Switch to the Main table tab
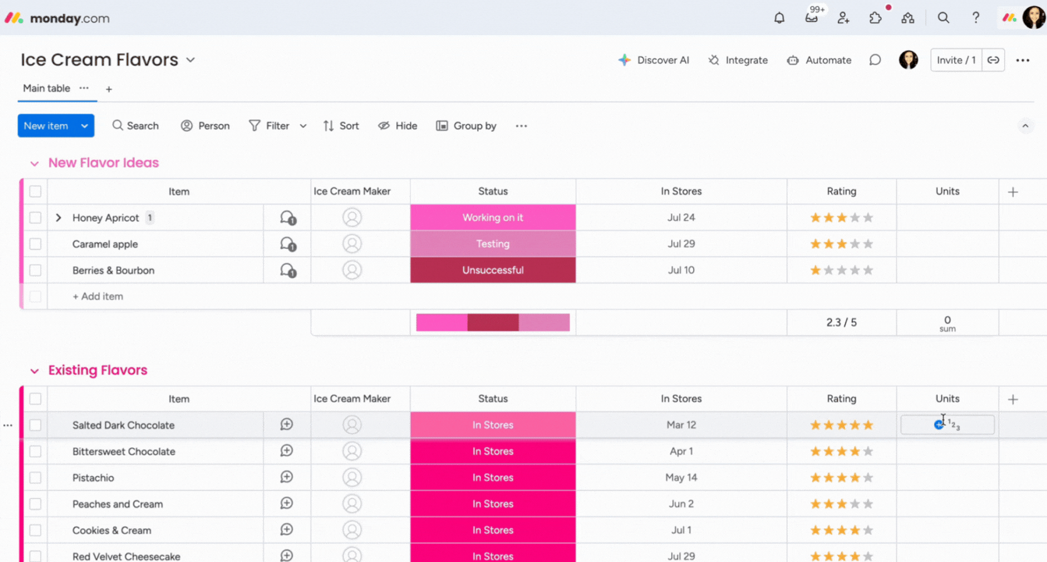Viewport: 1047px width, 562px height. pyautogui.click(x=46, y=88)
